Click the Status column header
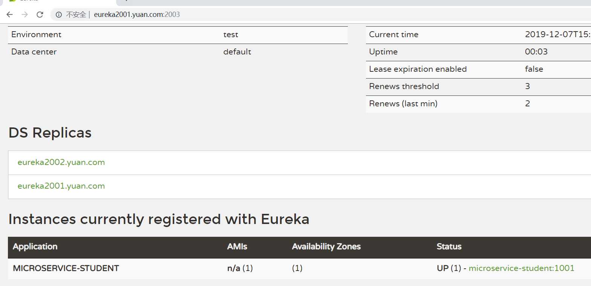Viewport: 591px width, 286px height. pos(449,247)
